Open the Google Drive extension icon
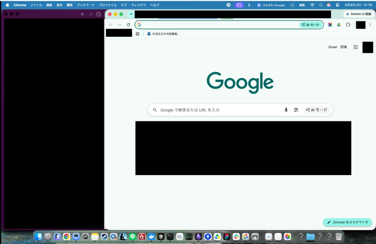The image size is (376, 244). 339,25
